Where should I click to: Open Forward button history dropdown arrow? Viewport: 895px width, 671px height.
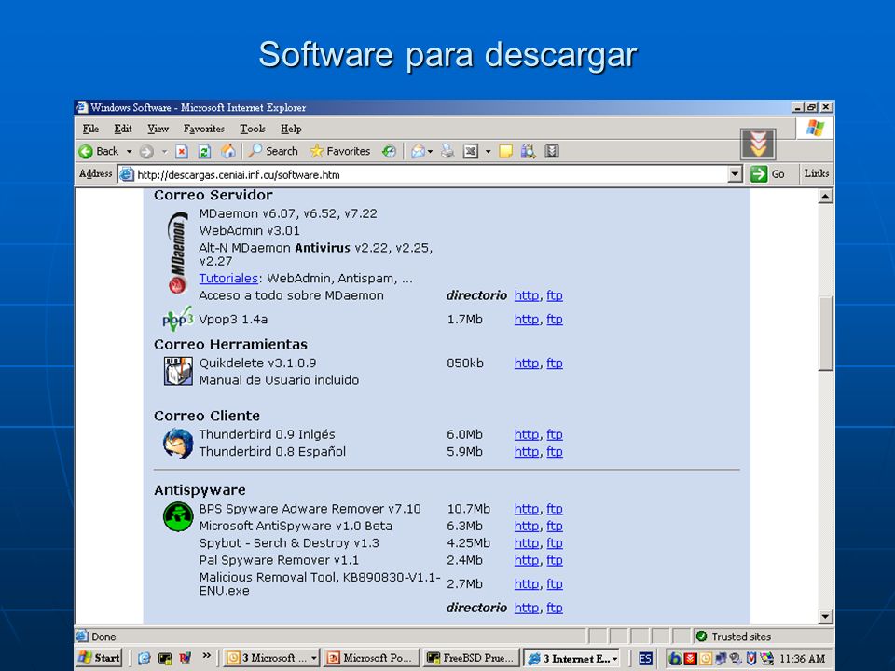tap(164, 152)
